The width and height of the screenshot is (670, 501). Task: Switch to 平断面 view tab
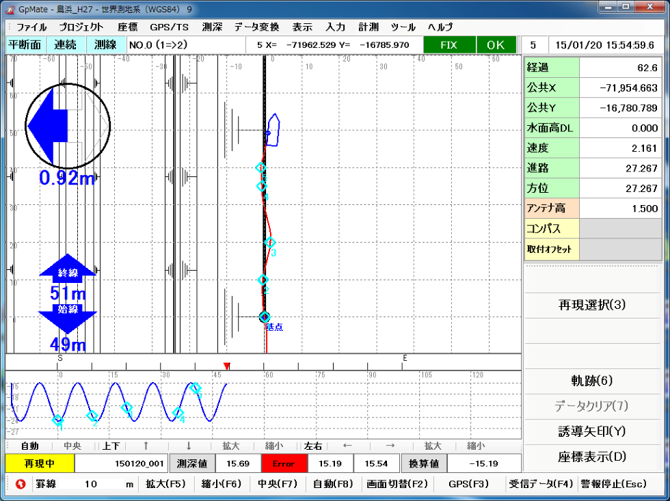[25, 45]
